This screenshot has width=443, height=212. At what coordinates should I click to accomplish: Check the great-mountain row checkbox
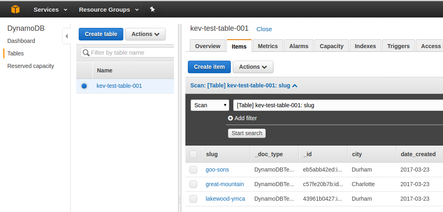(x=193, y=184)
